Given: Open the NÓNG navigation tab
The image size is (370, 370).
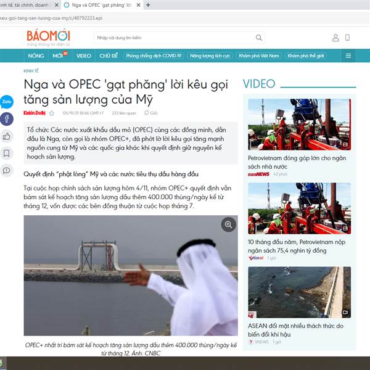Looking at the screenshot, I should 36,56.
